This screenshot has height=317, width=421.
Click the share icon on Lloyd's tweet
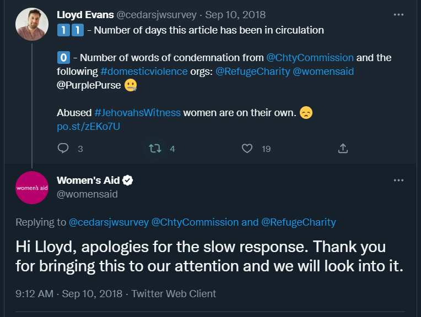point(343,148)
